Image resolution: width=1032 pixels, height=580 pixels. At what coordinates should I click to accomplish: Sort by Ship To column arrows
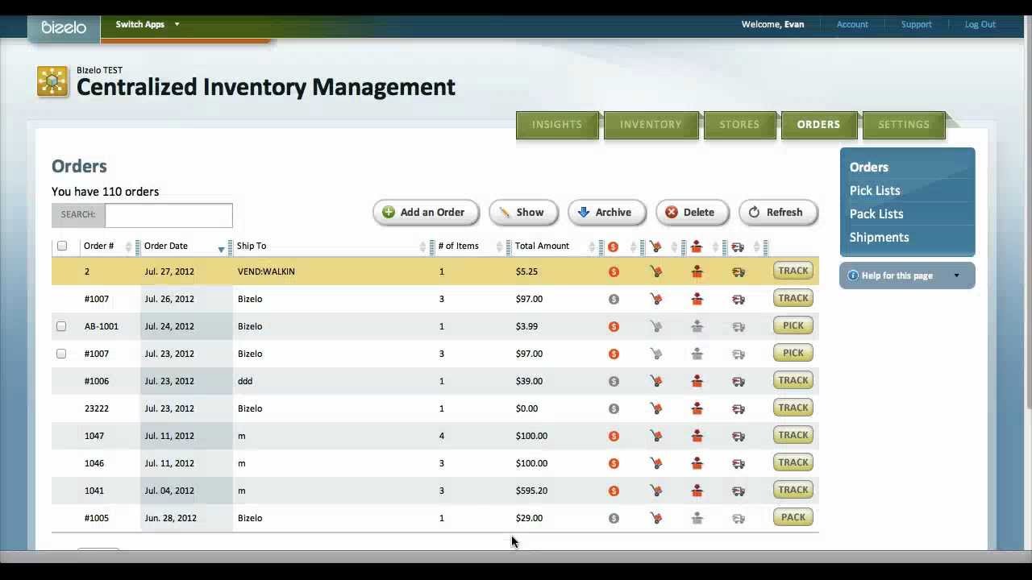pyautogui.click(x=422, y=247)
